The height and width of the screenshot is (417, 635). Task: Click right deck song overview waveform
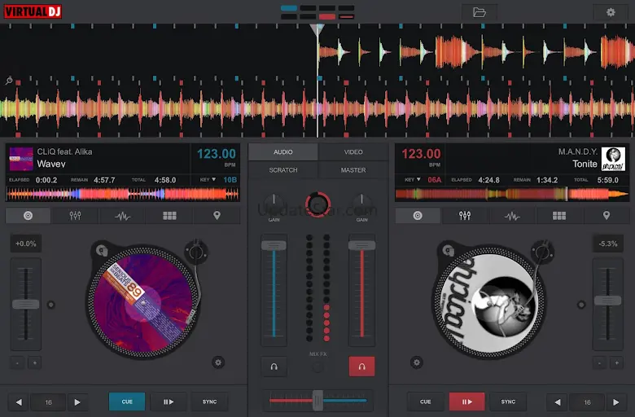point(512,195)
